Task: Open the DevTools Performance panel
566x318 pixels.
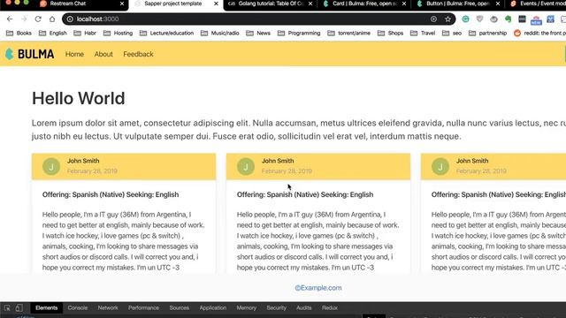Action: pos(143,308)
